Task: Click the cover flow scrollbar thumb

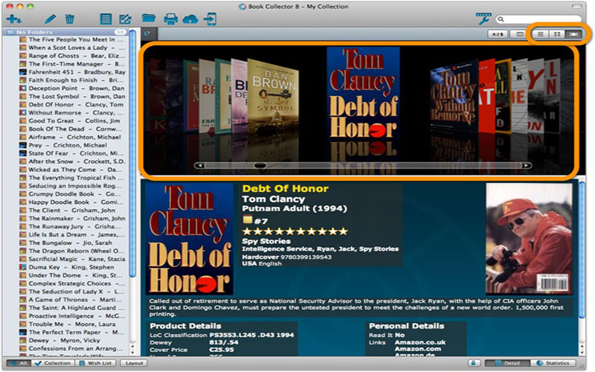Action: coord(260,165)
